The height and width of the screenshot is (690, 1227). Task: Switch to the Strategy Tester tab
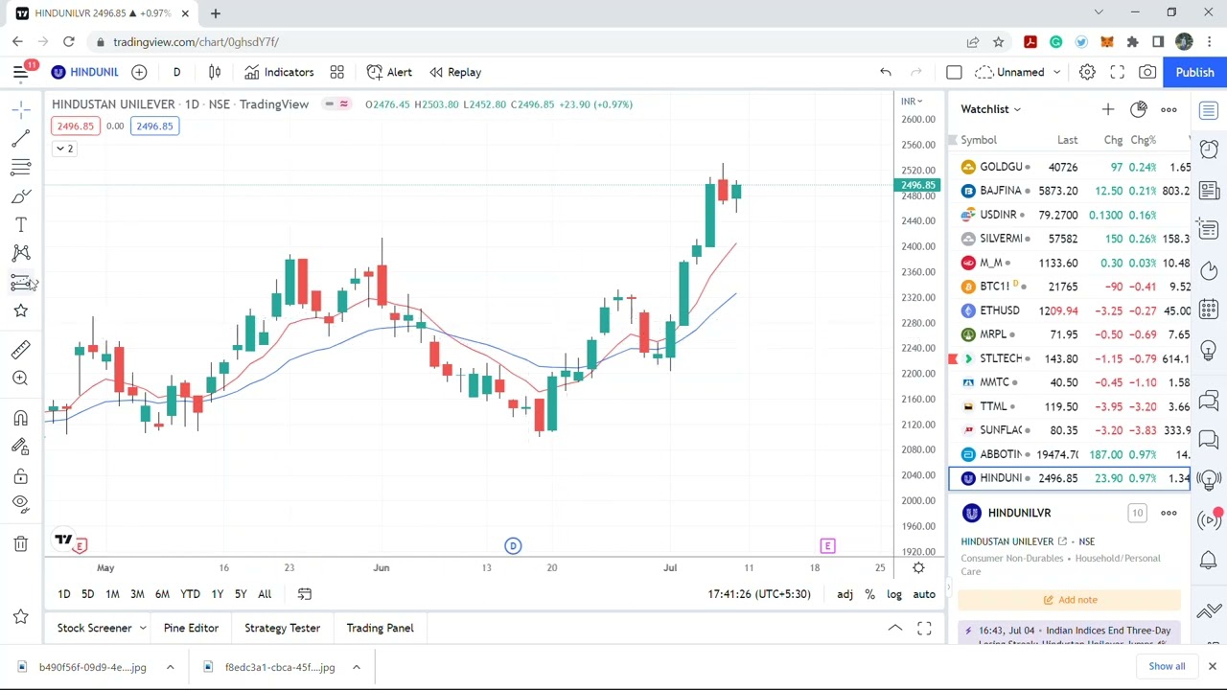[282, 628]
